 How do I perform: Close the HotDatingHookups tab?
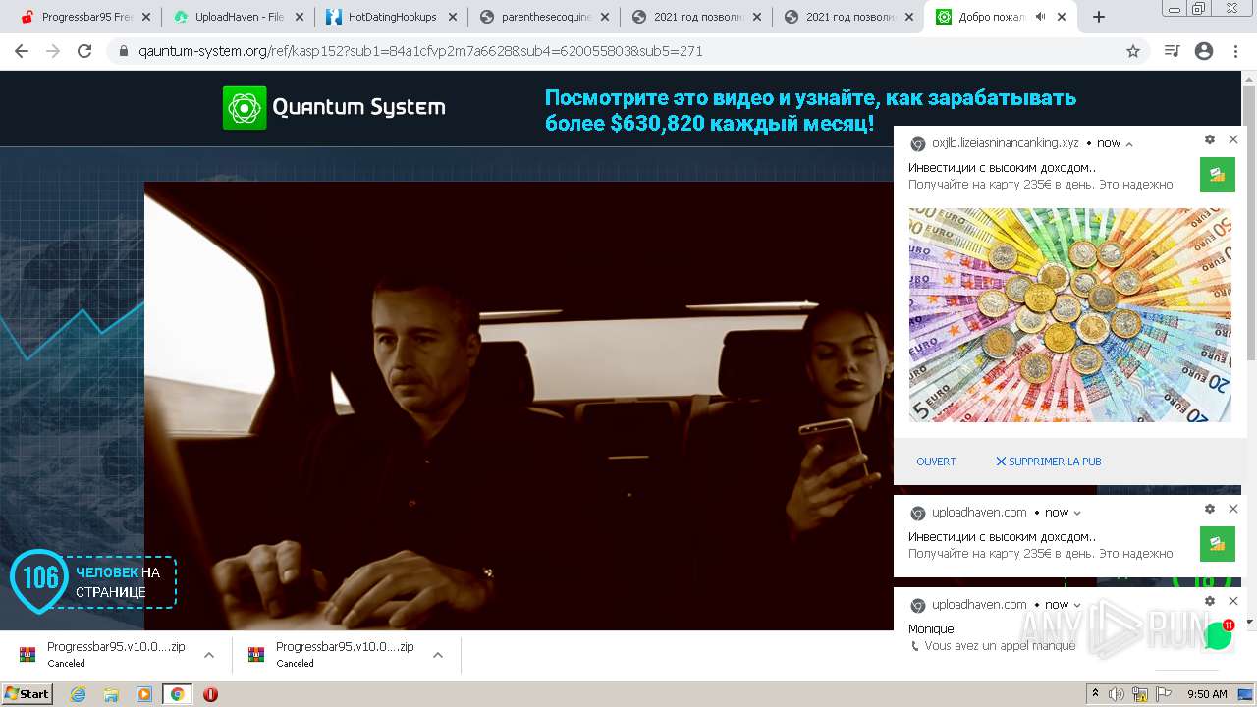click(x=451, y=17)
